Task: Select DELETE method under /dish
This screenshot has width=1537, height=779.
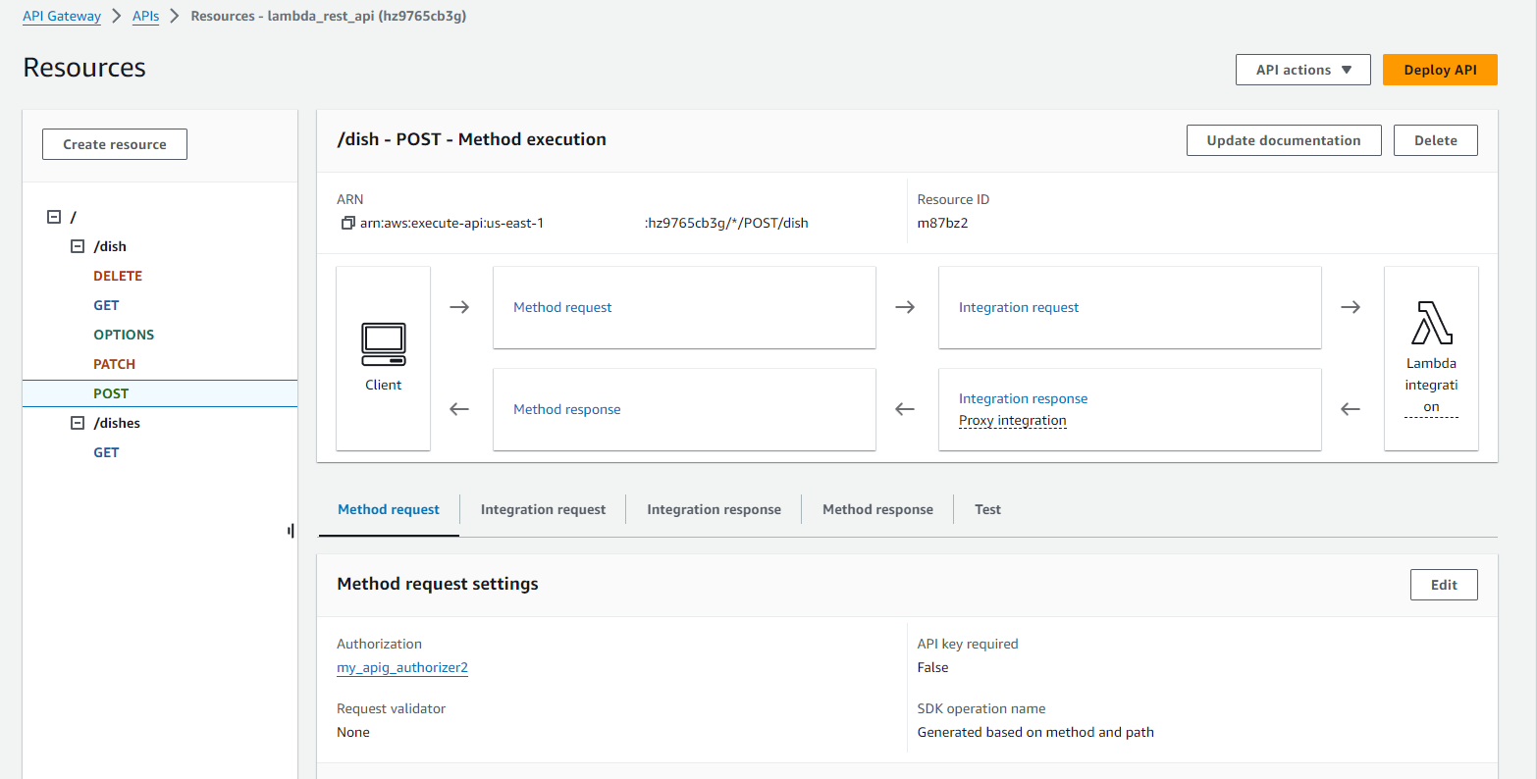Action: coord(118,276)
